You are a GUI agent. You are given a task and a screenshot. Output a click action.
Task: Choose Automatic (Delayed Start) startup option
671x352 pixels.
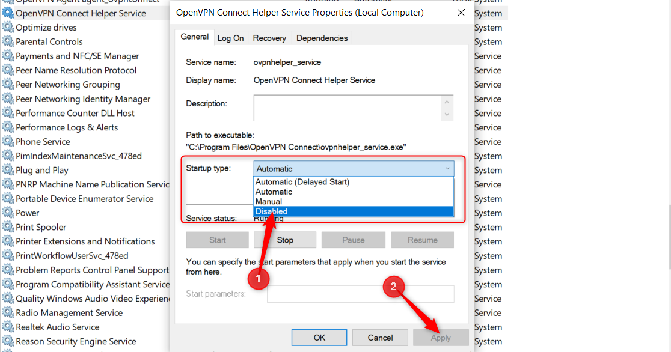pos(354,182)
